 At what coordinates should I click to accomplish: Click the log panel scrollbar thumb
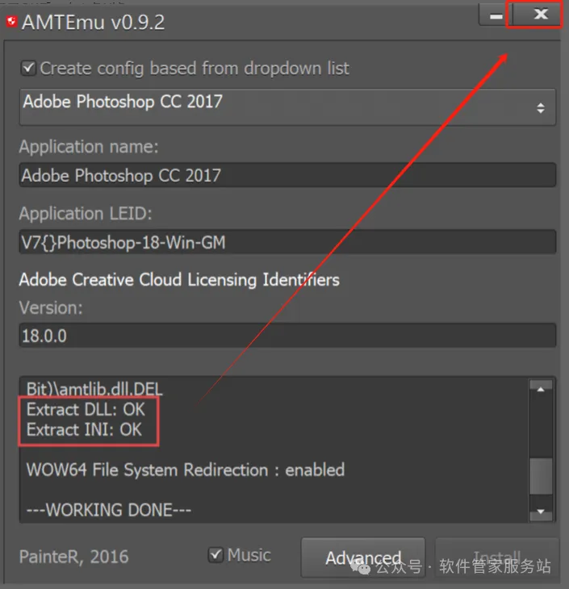tap(541, 476)
